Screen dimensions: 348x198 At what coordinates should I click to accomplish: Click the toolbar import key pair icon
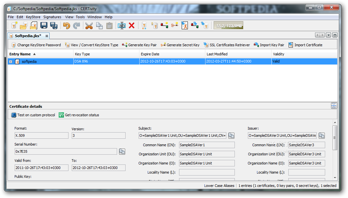point(195,25)
